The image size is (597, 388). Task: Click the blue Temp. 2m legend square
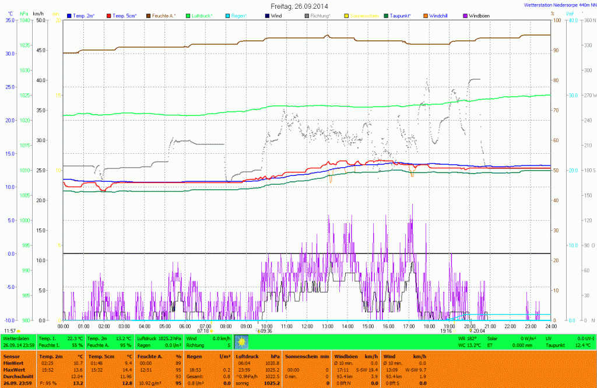[x=70, y=16]
